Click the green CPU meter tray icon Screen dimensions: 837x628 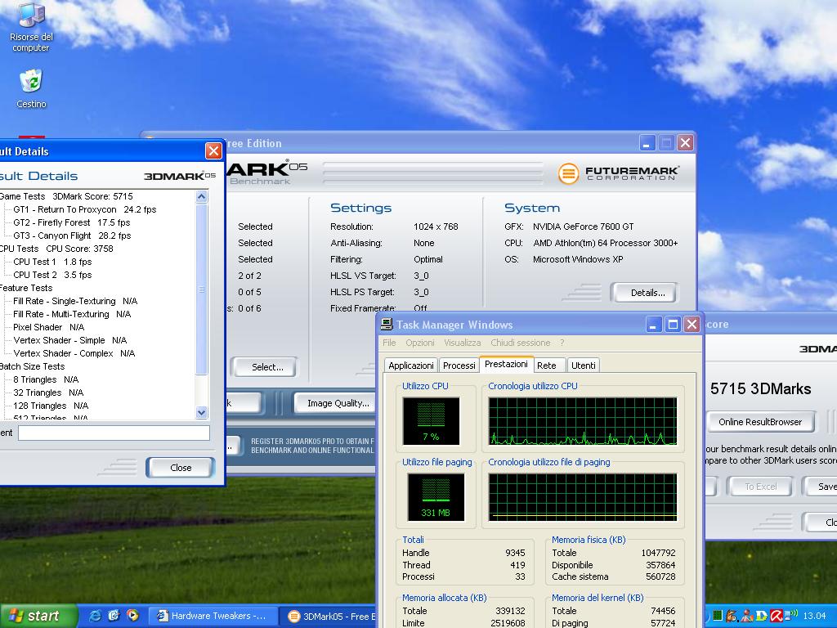pyautogui.click(x=718, y=616)
